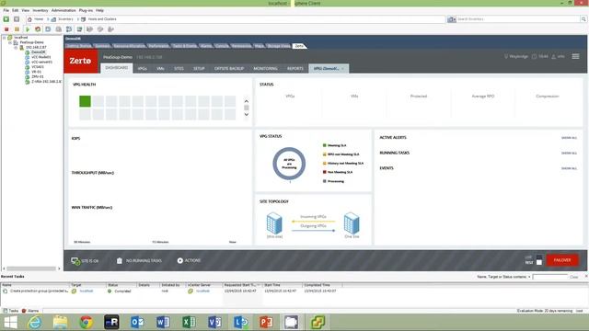Click the Site Is OK status icon
Screen dimensions: 589x331
coord(75,261)
